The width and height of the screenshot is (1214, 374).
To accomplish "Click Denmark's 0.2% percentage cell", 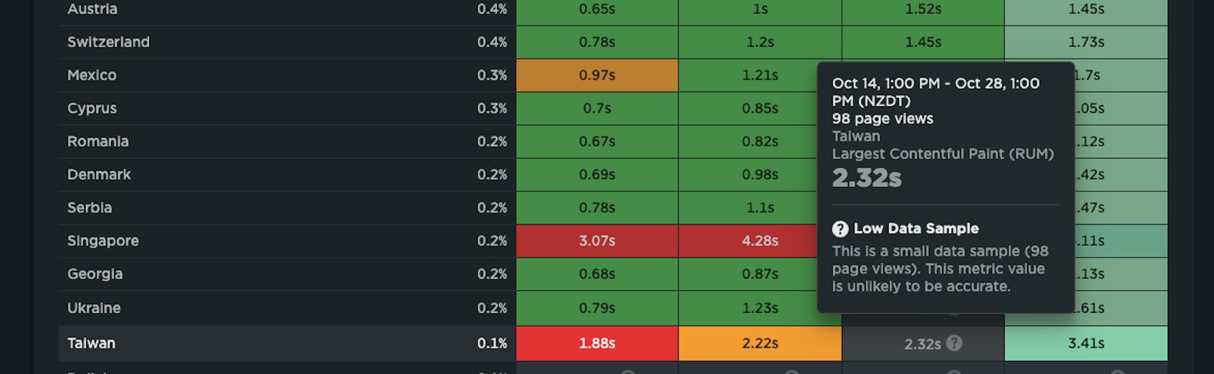I will pos(493,174).
